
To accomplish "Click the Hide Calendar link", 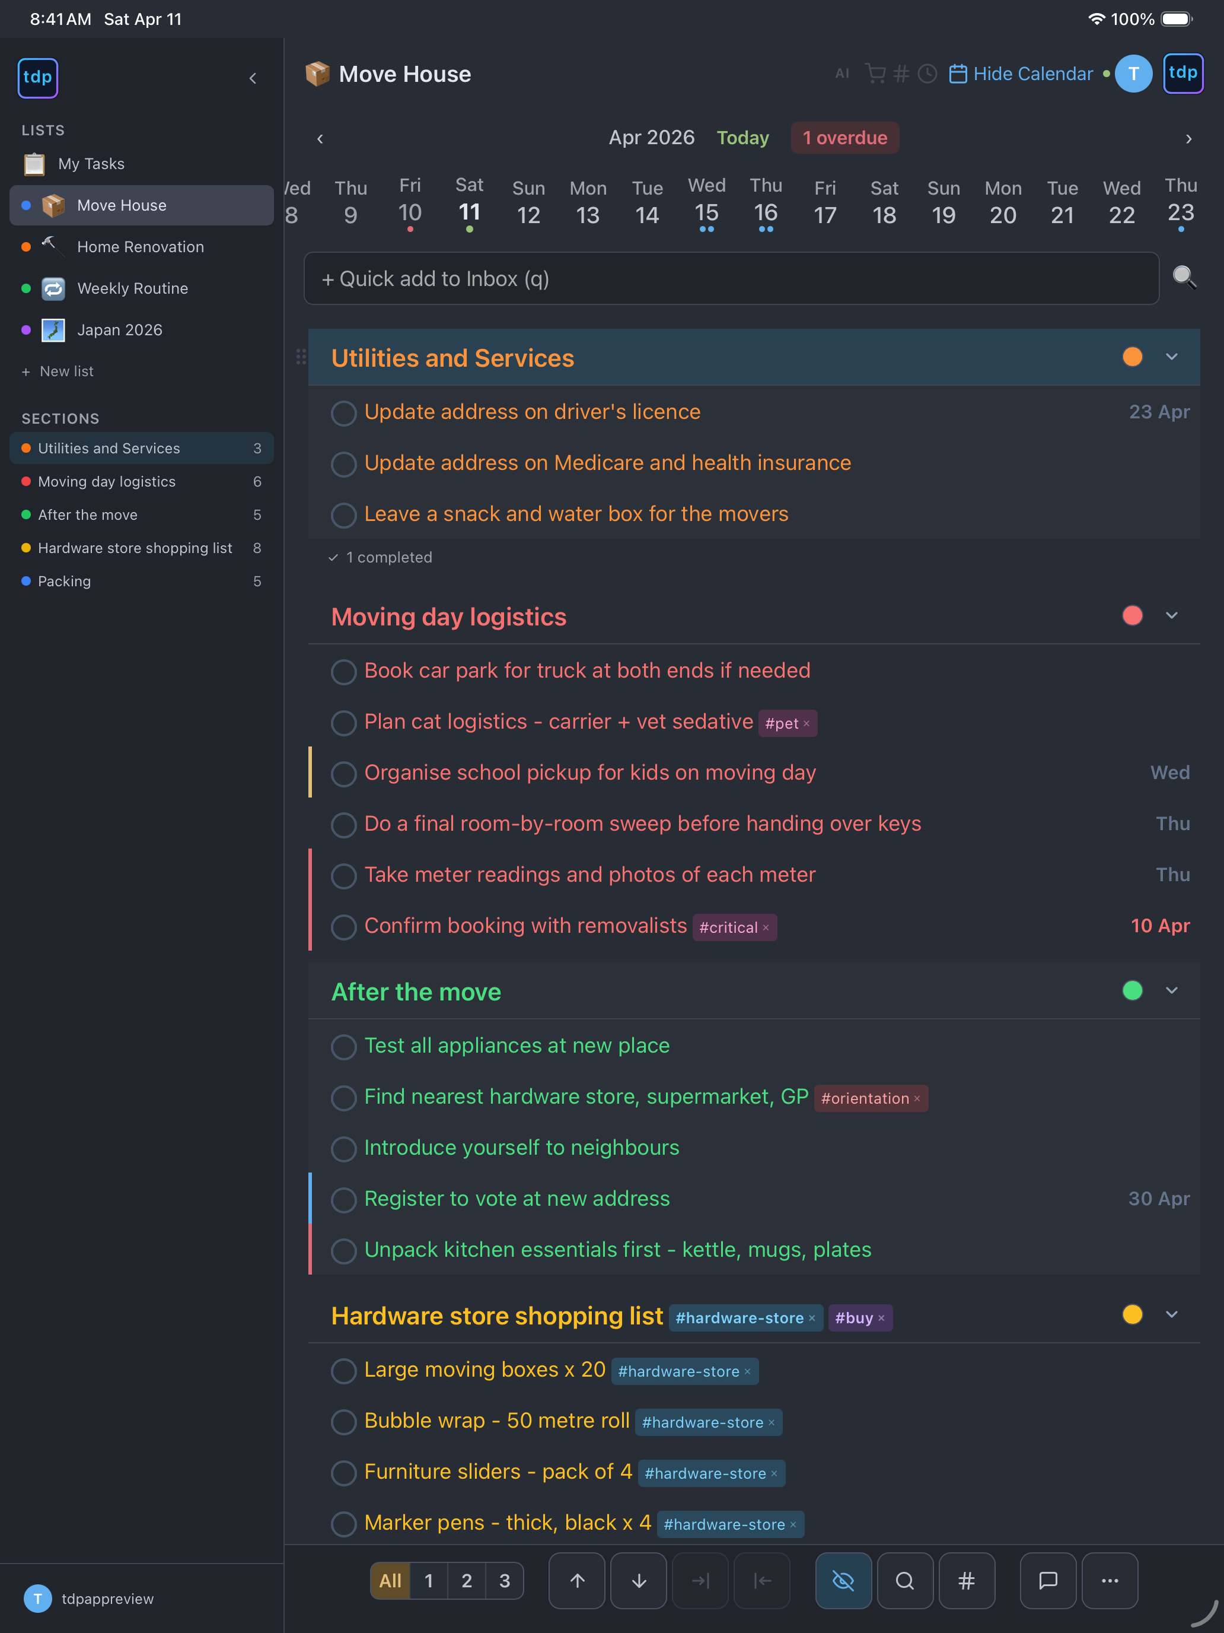I will pyautogui.click(x=1032, y=73).
